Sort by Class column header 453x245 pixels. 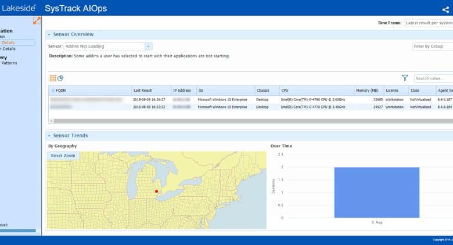tap(422, 91)
